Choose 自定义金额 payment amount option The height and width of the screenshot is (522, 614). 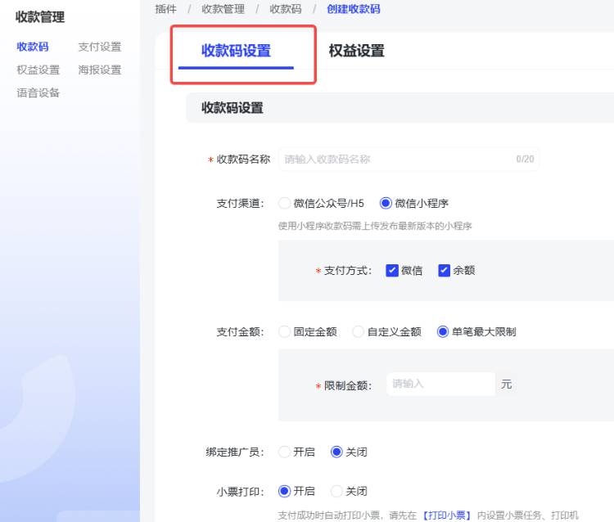359,331
